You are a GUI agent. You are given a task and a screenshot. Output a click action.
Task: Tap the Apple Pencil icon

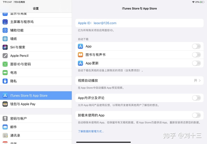tap(5, 56)
